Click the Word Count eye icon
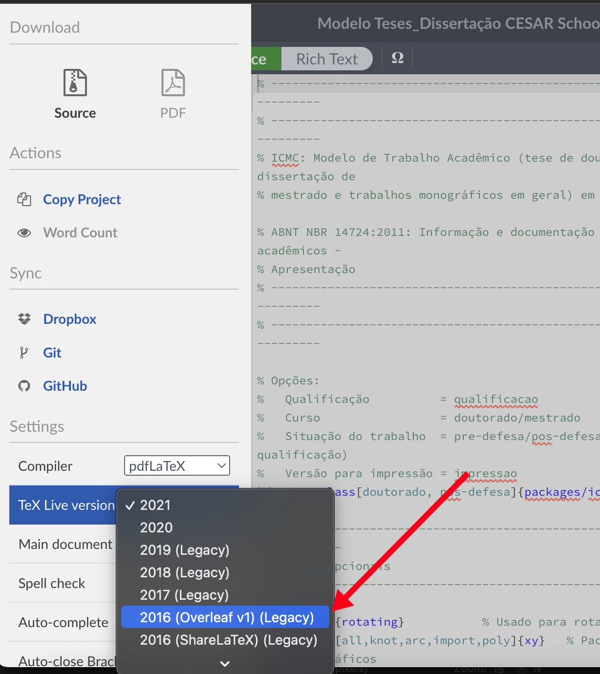The height and width of the screenshot is (674, 600). tap(24, 233)
